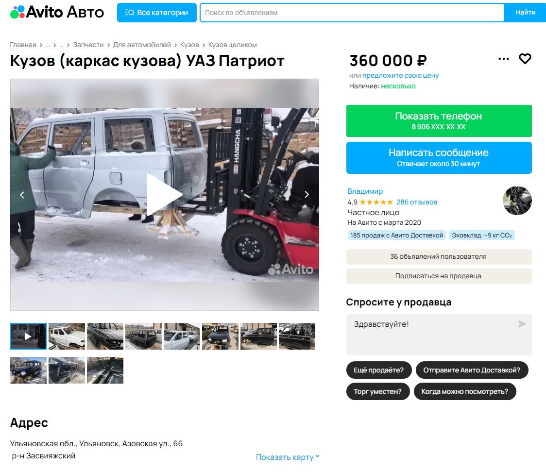Image resolution: width=546 pixels, height=472 pixels.
Task: Click the Написать сообщение button
Action: [x=439, y=158]
